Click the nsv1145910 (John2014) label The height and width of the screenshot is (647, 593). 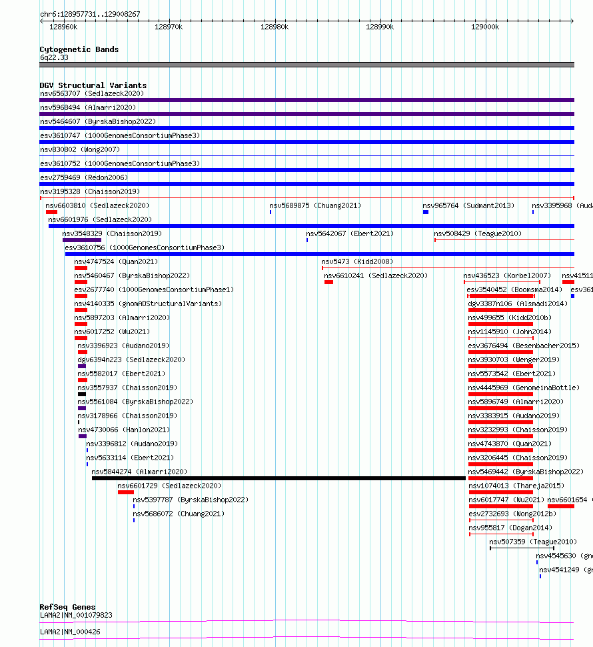point(510,332)
